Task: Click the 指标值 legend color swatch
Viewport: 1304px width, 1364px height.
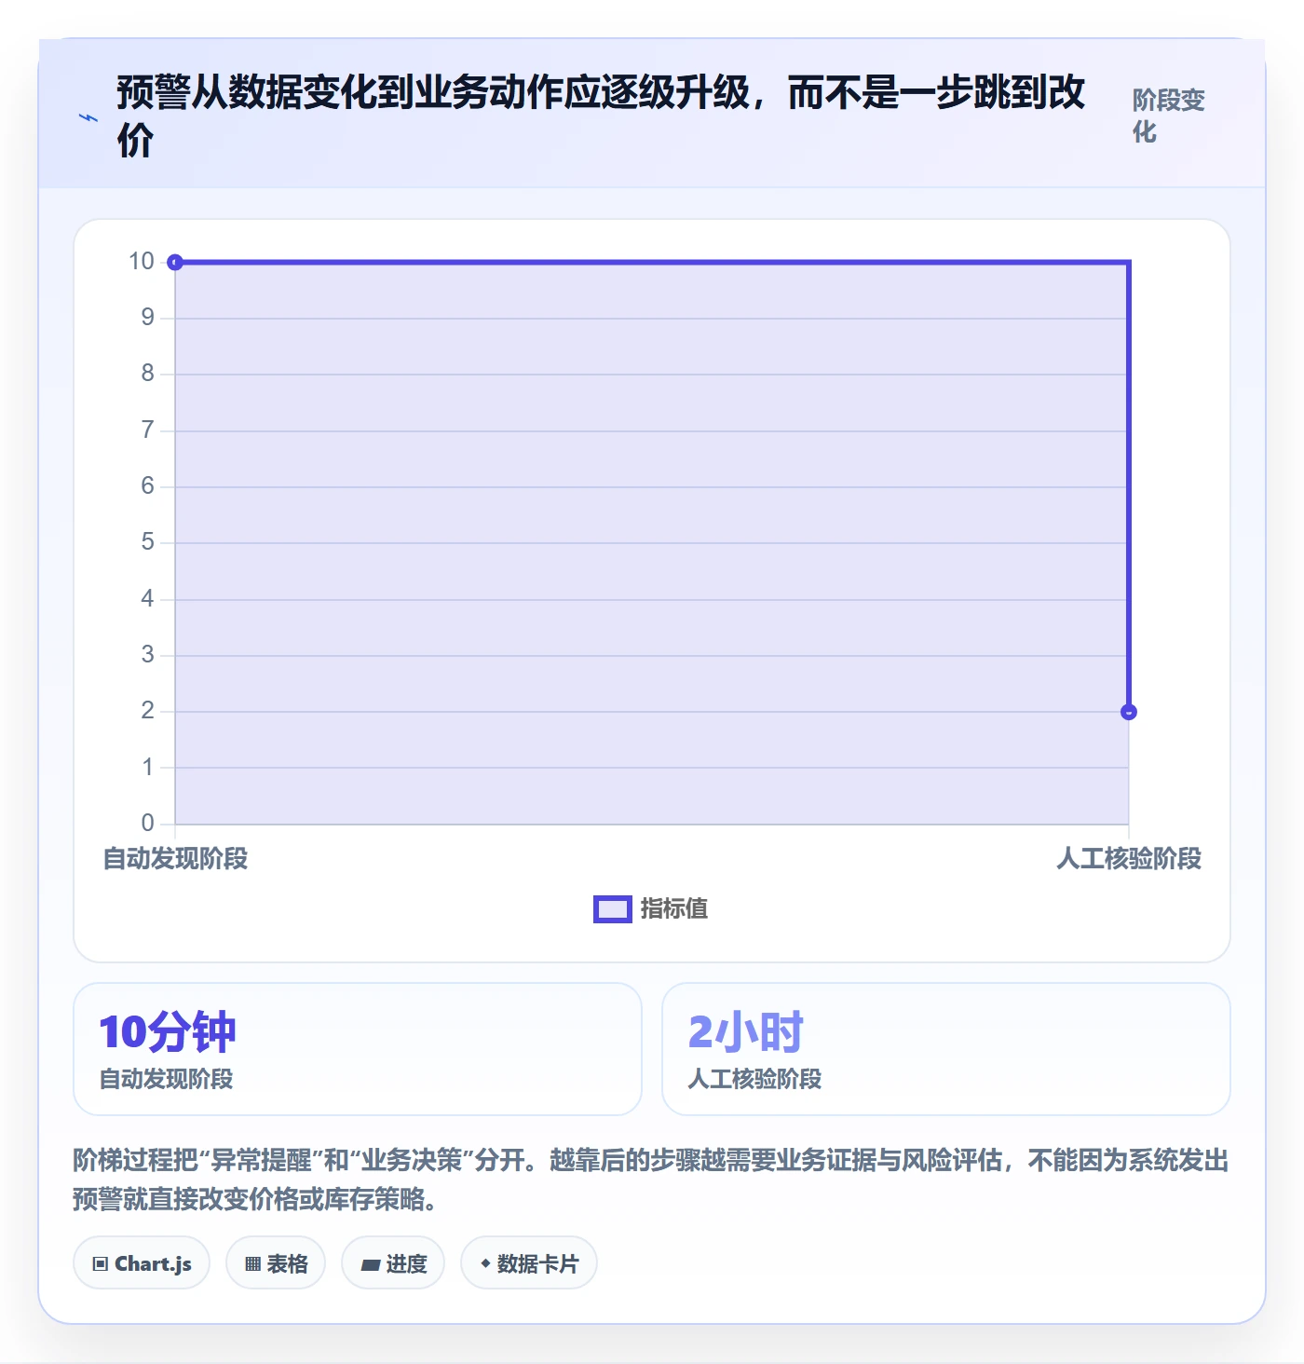Action: click(613, 909)
